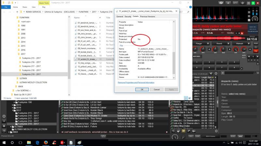Click Remove Properties and Personal Information link
Screen dimensions: 261x146
coord(136,82)
